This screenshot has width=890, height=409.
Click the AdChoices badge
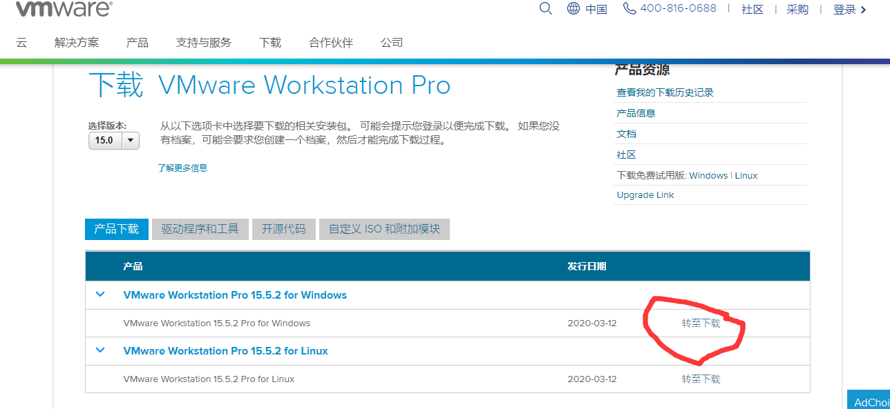(x=869, y=400)
